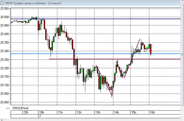Screen dimensions: 184x121
Task: Click the green up-arrow buy marker
Action: 148,47
